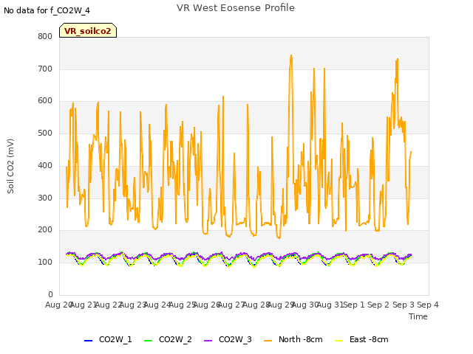Toggle CO2W_3 legend entry

[228, 339]
